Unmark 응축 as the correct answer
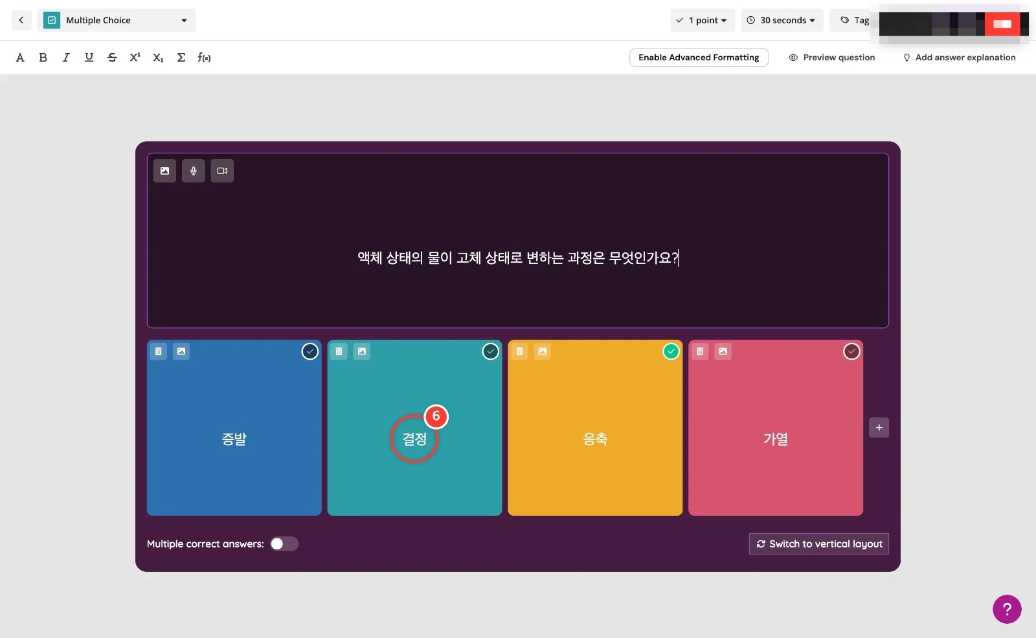The height and width of the screenshot is (638, 1036). [671, 351]
